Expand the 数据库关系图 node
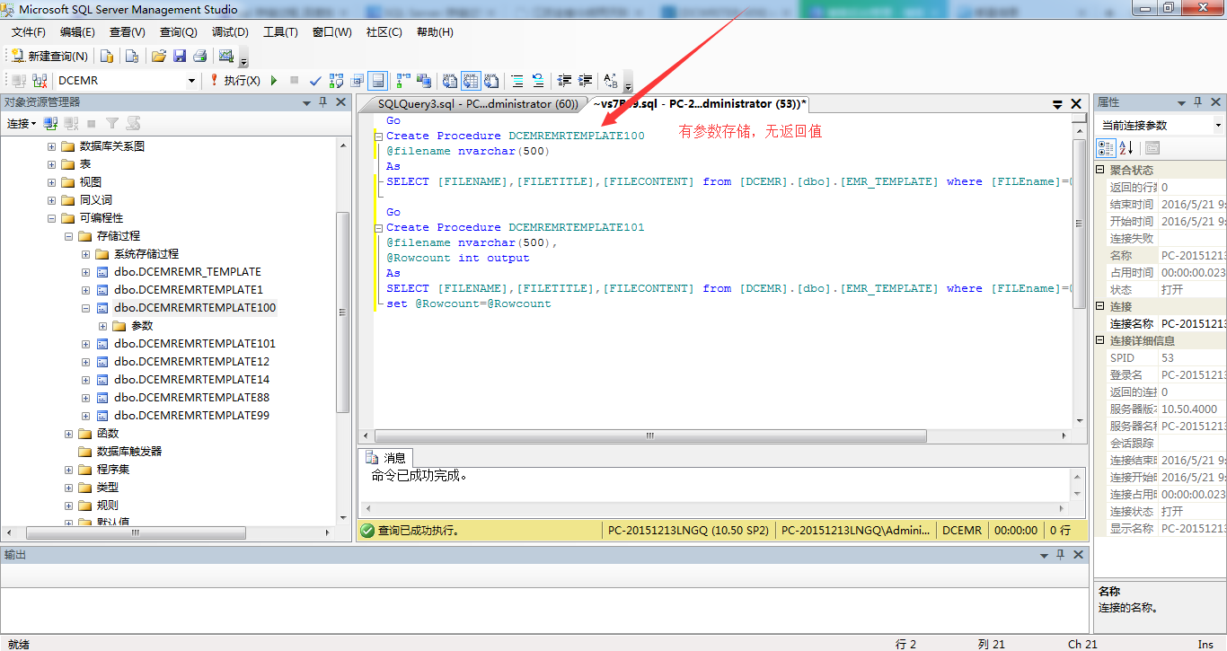This screenshot has width=1227, height=651. (x=51, y=146)
